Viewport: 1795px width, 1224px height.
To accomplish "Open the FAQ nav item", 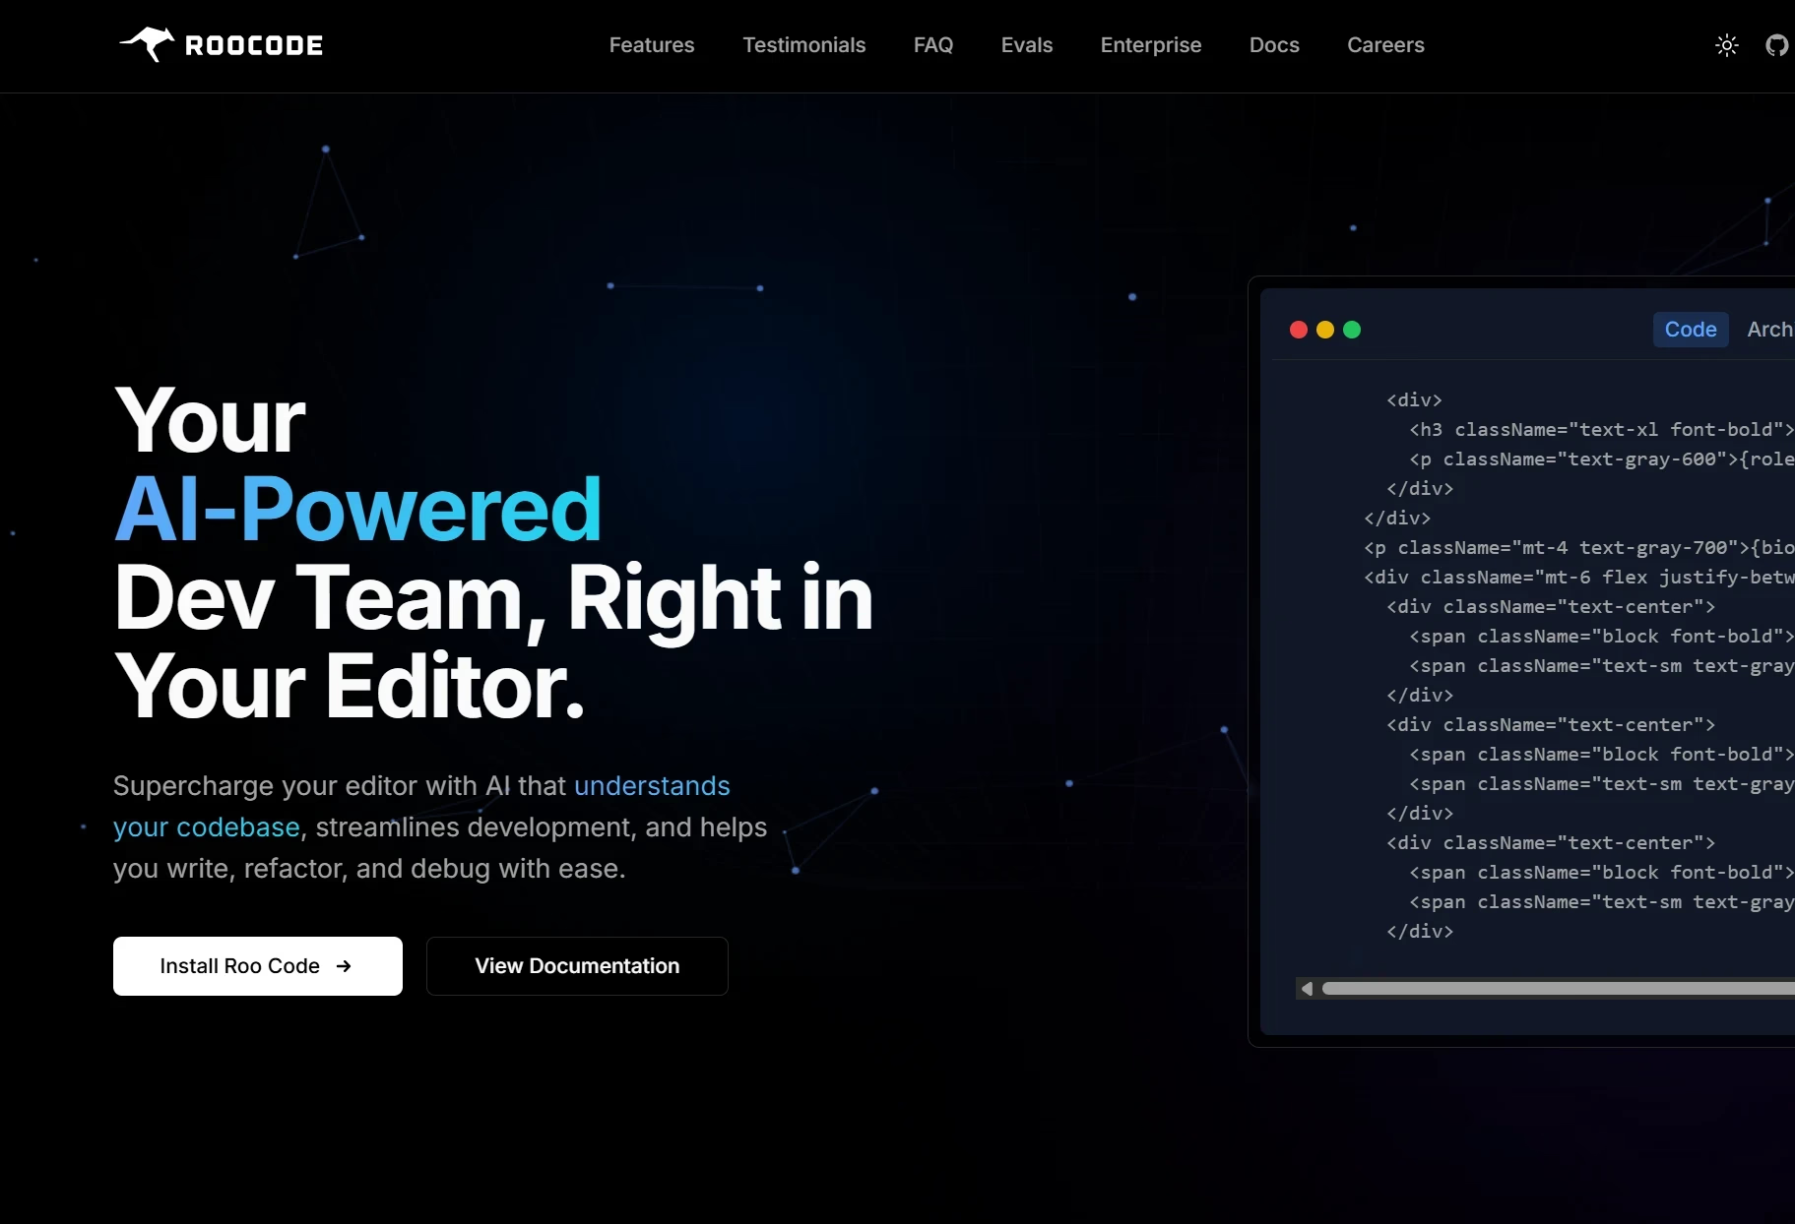I will pyautogui.click(x=933, y=45).
